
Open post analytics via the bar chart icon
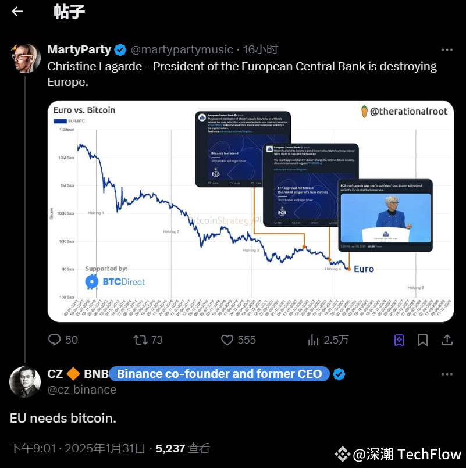point(314,340)
